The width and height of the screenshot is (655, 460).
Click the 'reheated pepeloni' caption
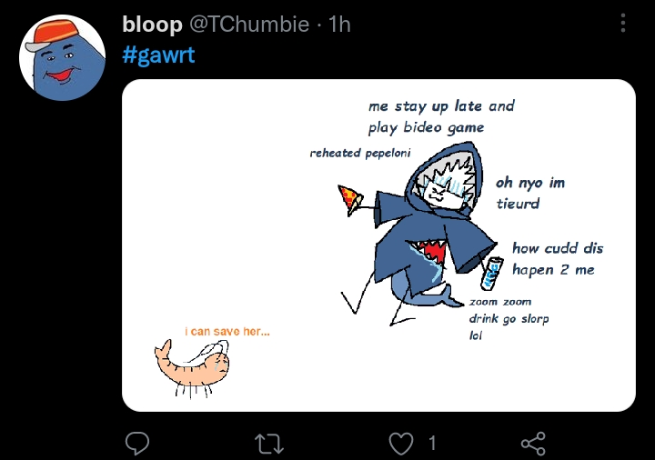pos(359,154)
